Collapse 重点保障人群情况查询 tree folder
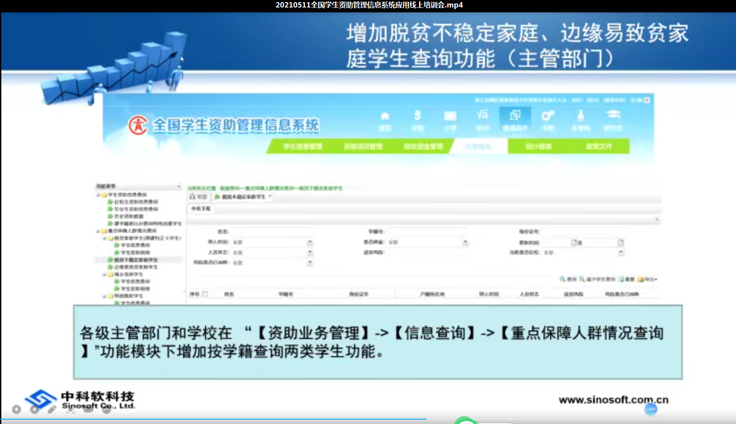Image resolution: width=736 pixels, height=424 pixels. tap(98, 231)
